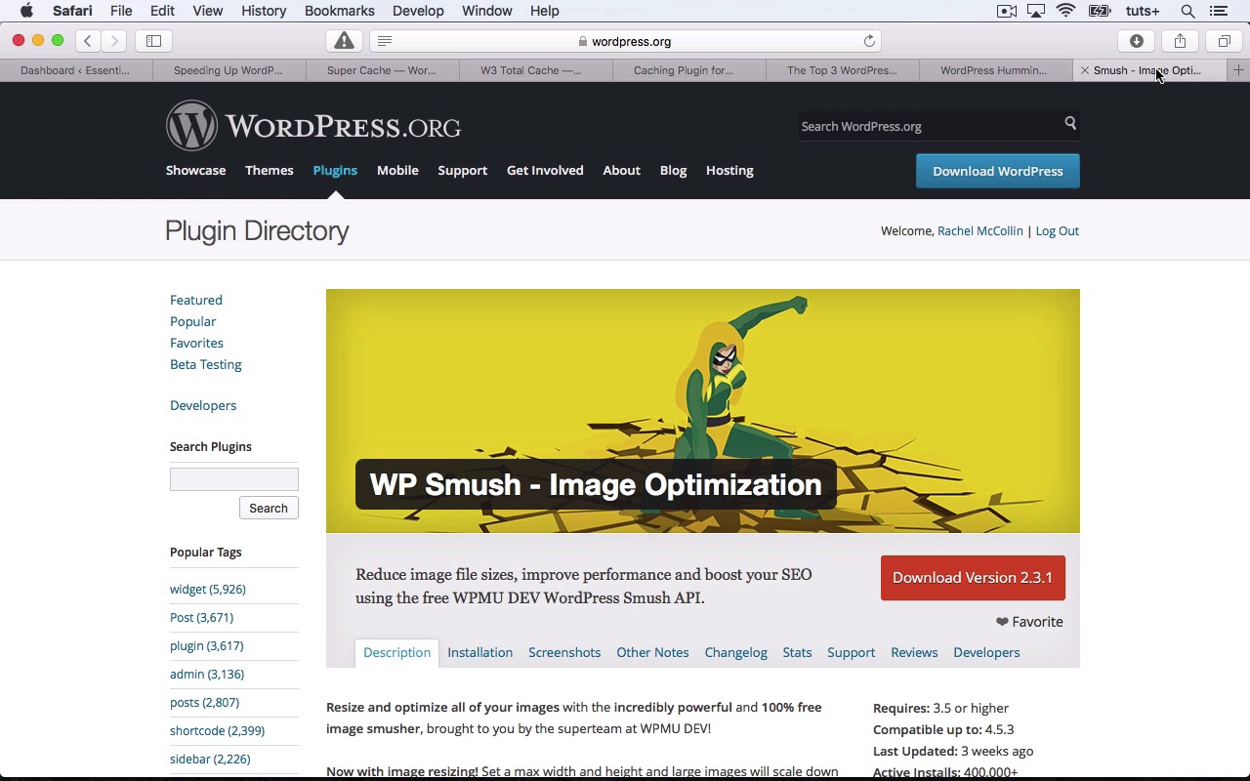
Task: Click the Wi-Fi status icon
Action: [1065, 11]
